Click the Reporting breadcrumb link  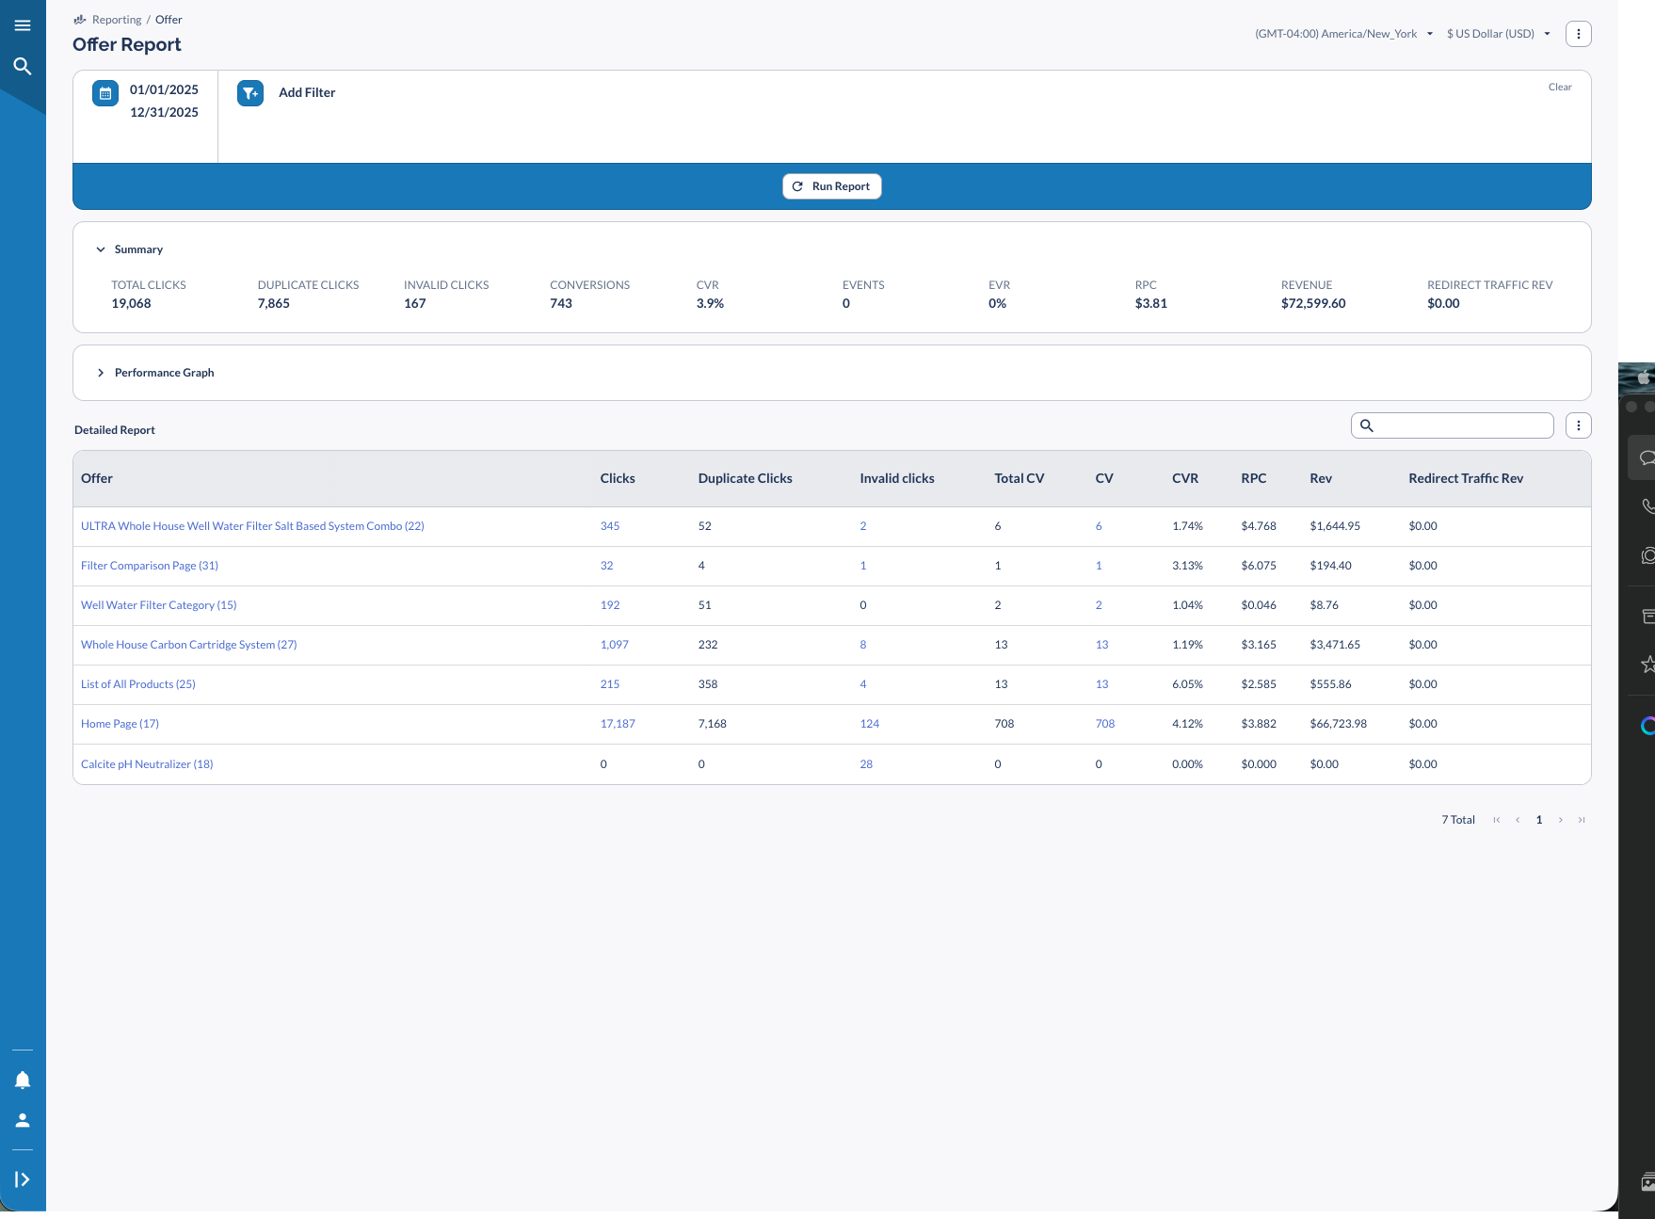pos(117,20)
